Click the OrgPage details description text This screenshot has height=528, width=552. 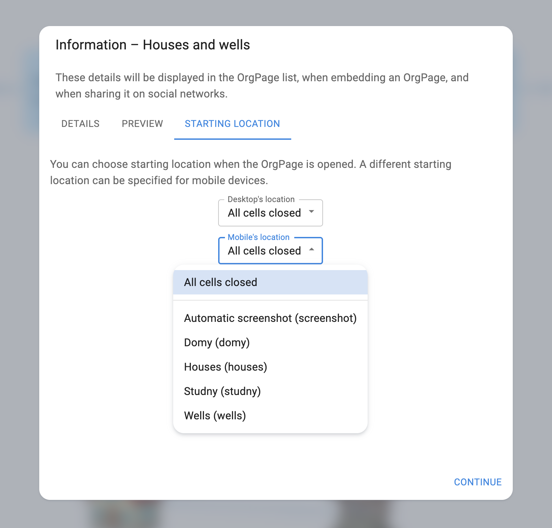pos(262,86)
